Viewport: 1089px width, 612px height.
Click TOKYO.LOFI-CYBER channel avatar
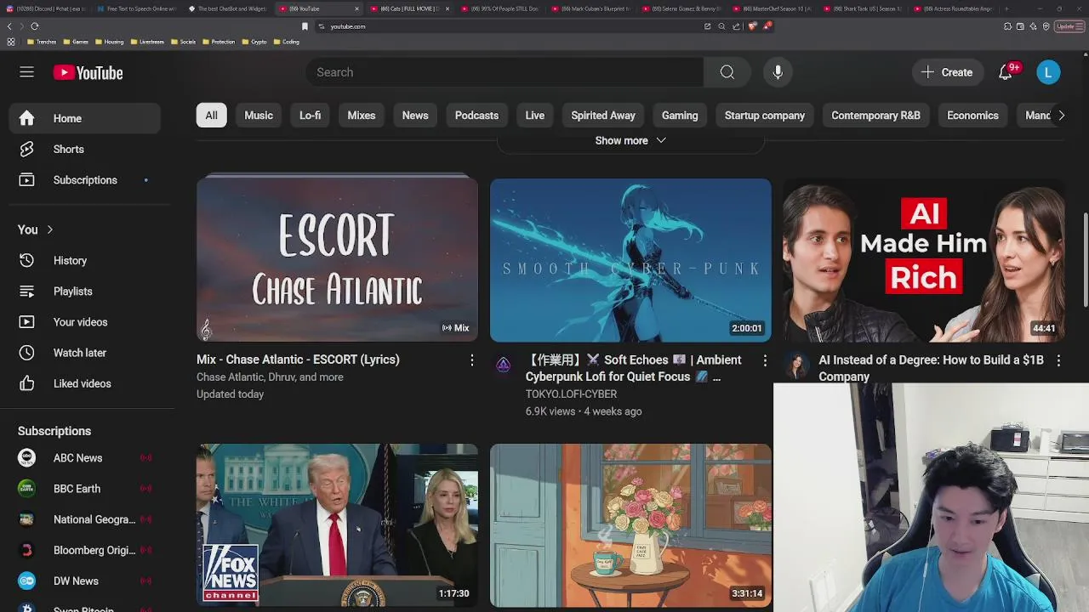tap(503, 365)
